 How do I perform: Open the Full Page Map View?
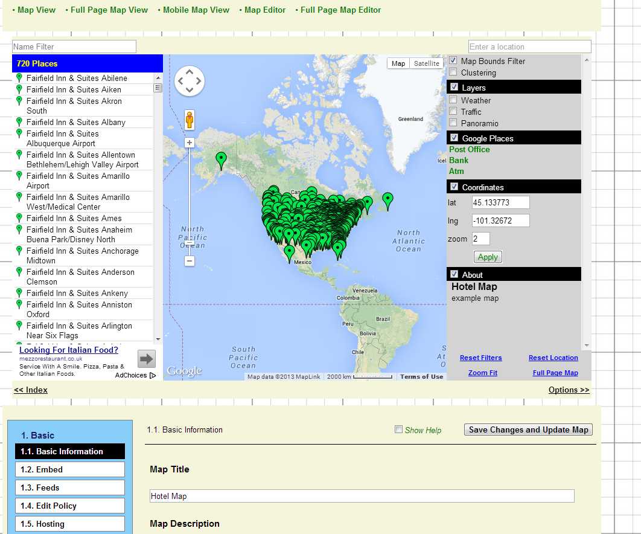tap(109, 10)
